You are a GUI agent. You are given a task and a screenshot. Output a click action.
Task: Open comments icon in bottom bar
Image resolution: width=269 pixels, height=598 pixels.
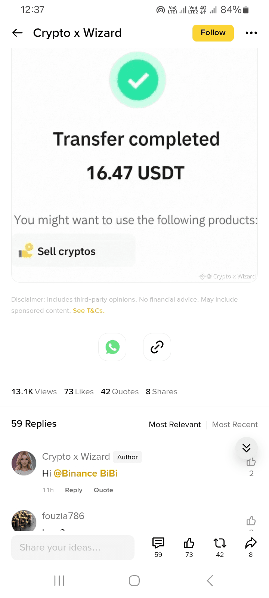coord(158,543)
